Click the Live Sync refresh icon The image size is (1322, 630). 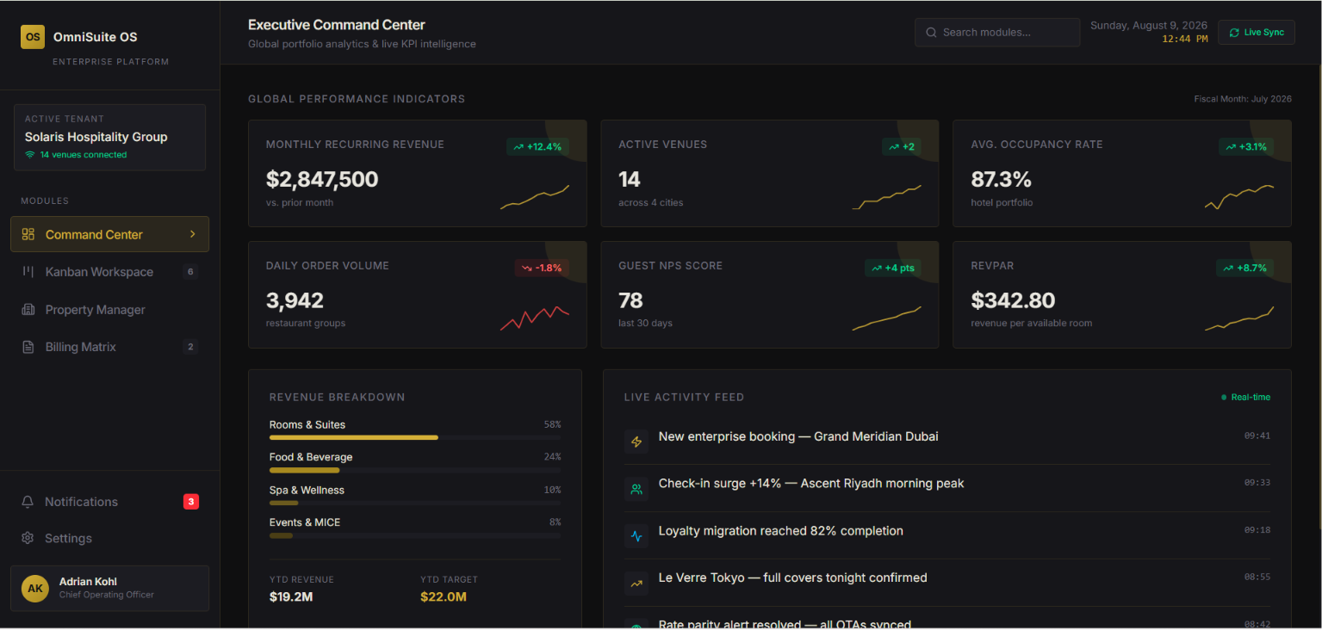click(x=1234, y=33)
